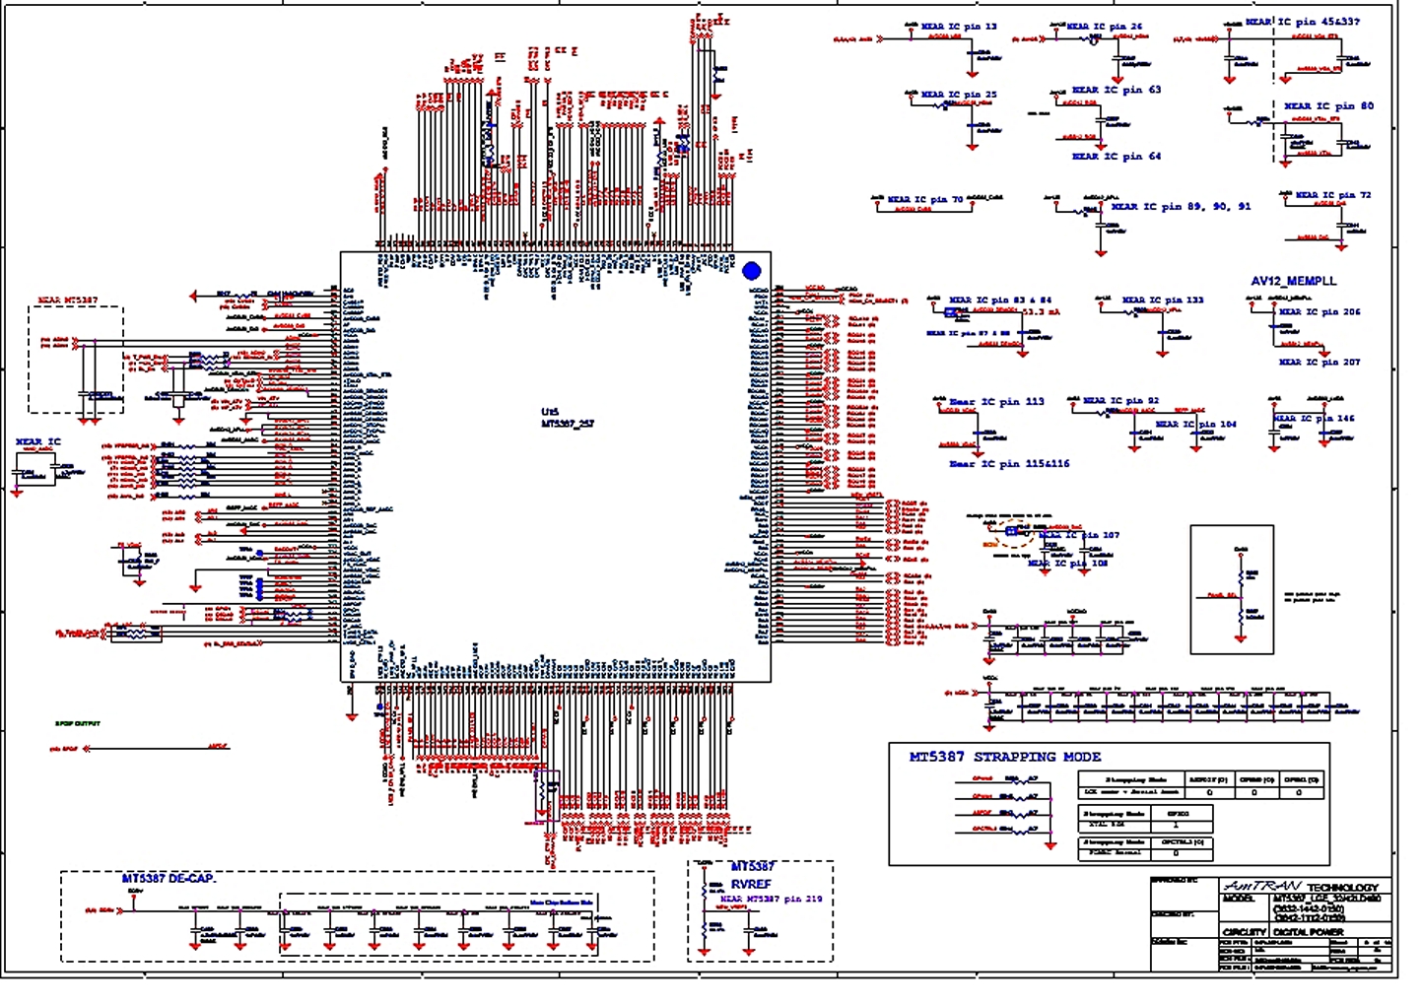Click the MT5387 RVREF block title
Viewport: 1422px width, 1005px height.
[752, 876]
